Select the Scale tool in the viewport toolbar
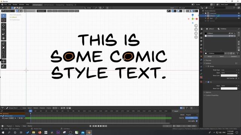 3,34
